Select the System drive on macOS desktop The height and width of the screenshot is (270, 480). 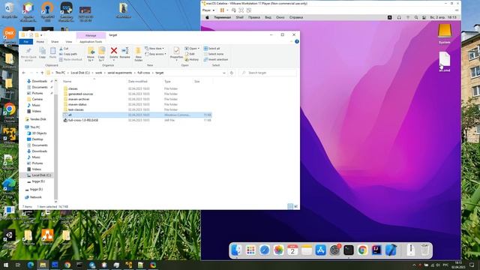click(445, 34)
